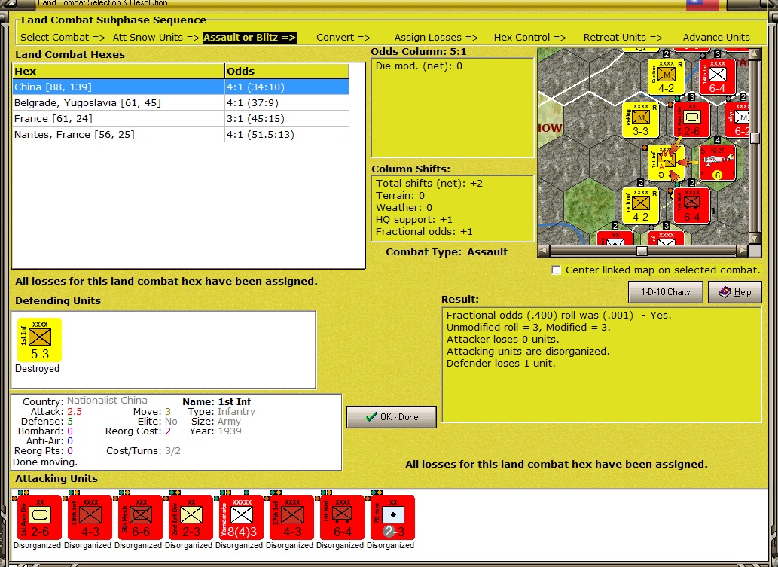This screenshot has height=567, width=778.
Task: Select 1st Mot 6-4 counter in Attacking Units
Action: click(x=343, y=517)
